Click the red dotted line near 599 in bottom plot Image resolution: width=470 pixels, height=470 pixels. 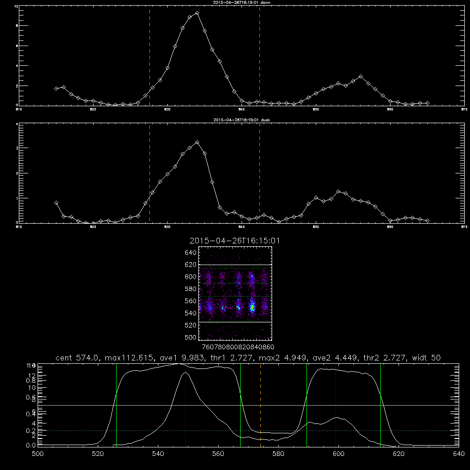pyautogui.click(x=336, y=405)
